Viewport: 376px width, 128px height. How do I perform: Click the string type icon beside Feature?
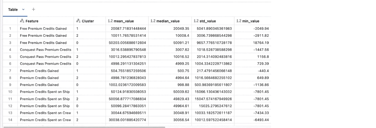(x=22, y=21)
